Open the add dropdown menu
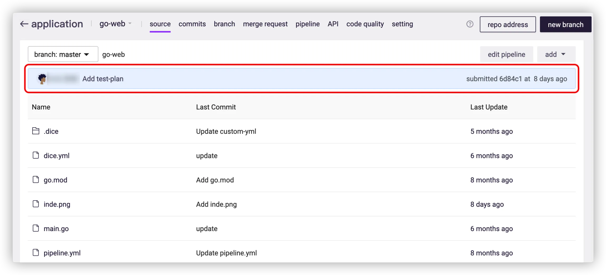The width and height of the screenshot is (606, 275). click(556, 54)
